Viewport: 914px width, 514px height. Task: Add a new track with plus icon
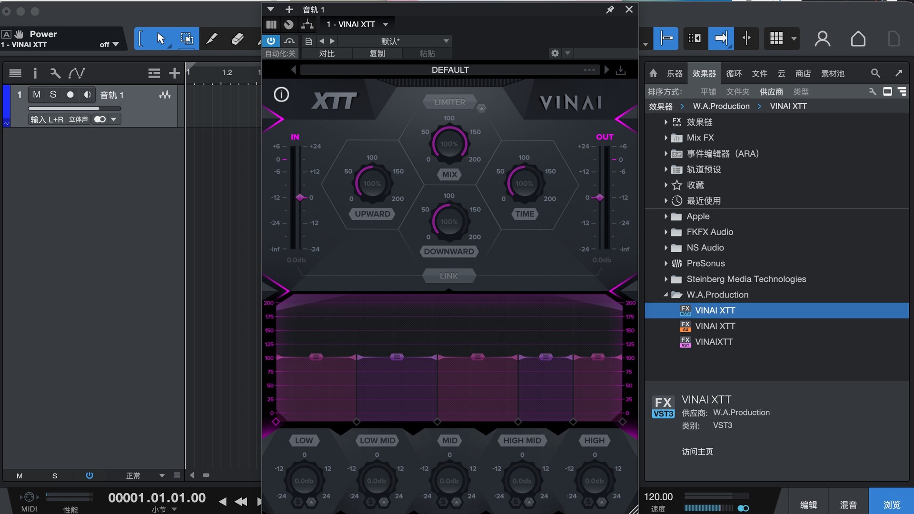tap(174, 73)
